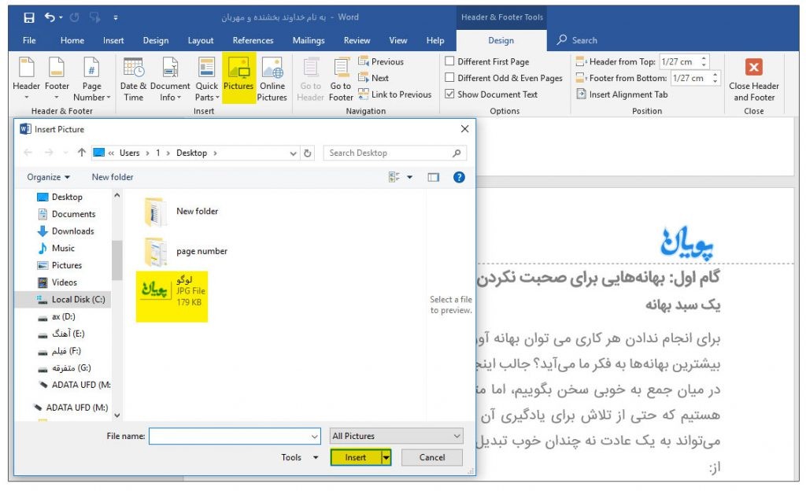Click the Insert button's dropdown arrow
Screen dimensions: 806x491
386,457
